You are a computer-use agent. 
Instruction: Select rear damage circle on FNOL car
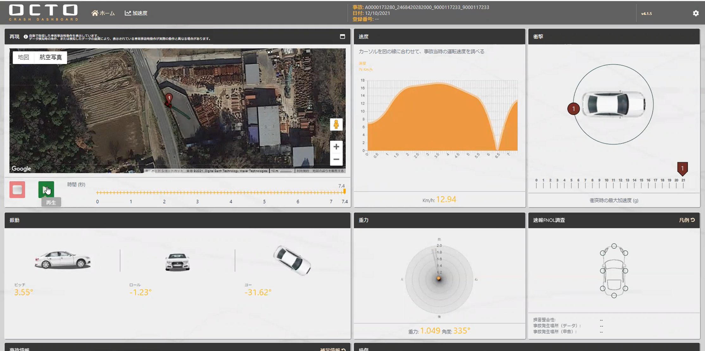pyautogui.click(x=614, y=296)
